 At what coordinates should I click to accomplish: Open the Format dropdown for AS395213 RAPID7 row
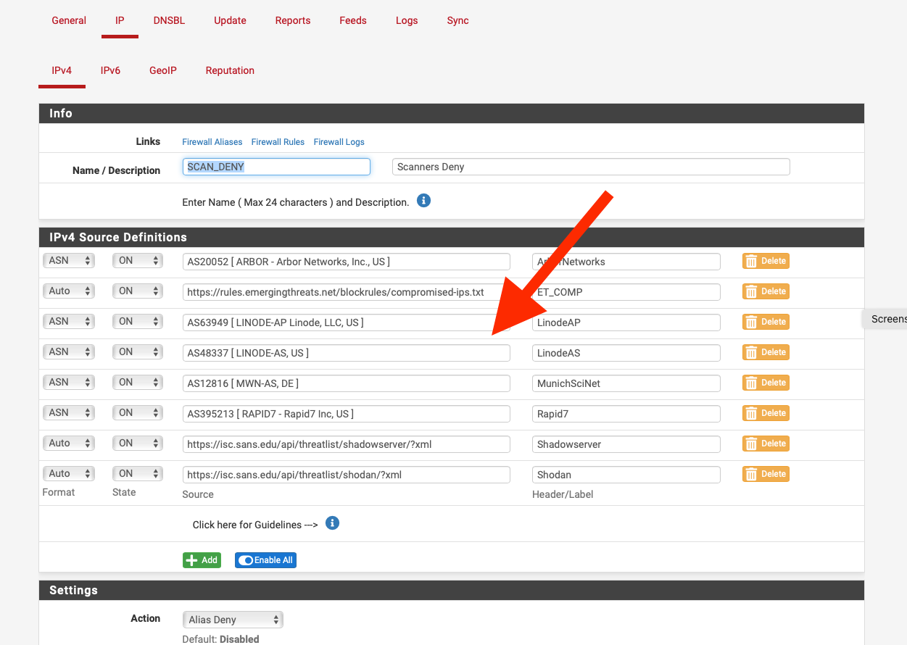[x=69, y=412]
